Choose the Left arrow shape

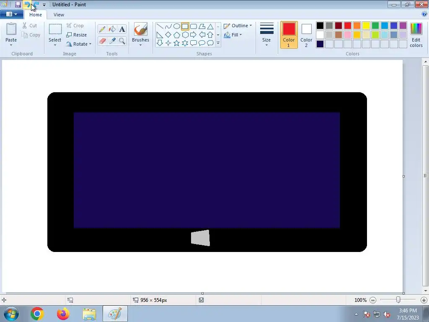coord(202,35)
